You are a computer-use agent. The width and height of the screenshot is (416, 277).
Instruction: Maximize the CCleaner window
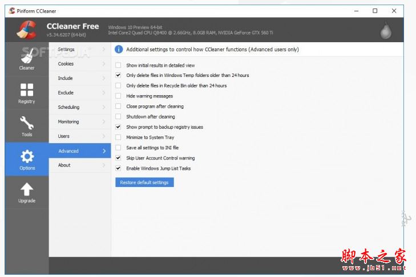coord(375,11)
